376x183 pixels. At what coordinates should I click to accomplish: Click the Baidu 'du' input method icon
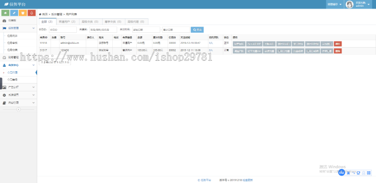[x=341, y=173]
